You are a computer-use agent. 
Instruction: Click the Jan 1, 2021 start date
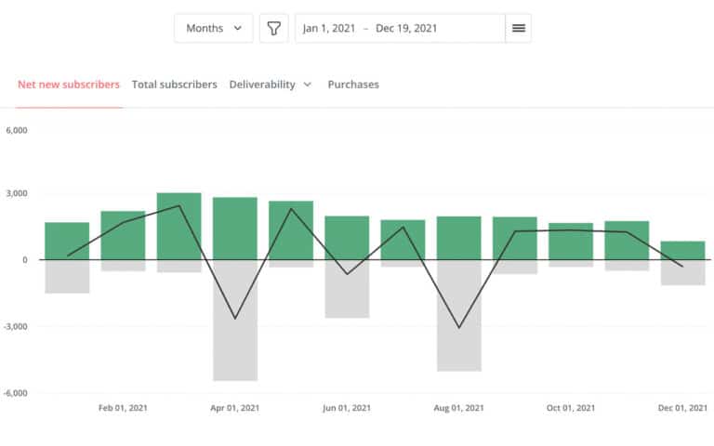pos(329,28)
